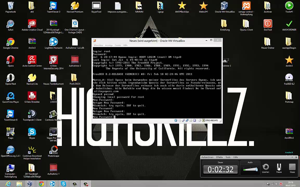Click the Dauer timer display 0:02:32
The width and height of the screenshot is (300, 187).
tap(220, 169)
